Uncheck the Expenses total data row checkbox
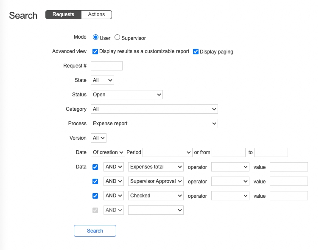 (95, 167)
